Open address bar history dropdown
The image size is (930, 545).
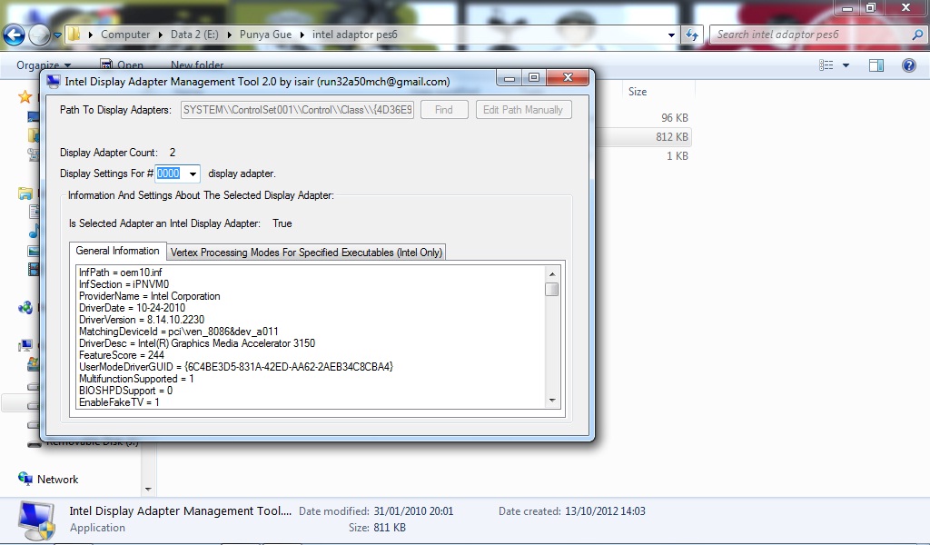pyautogui.click(x=671, y=35)
